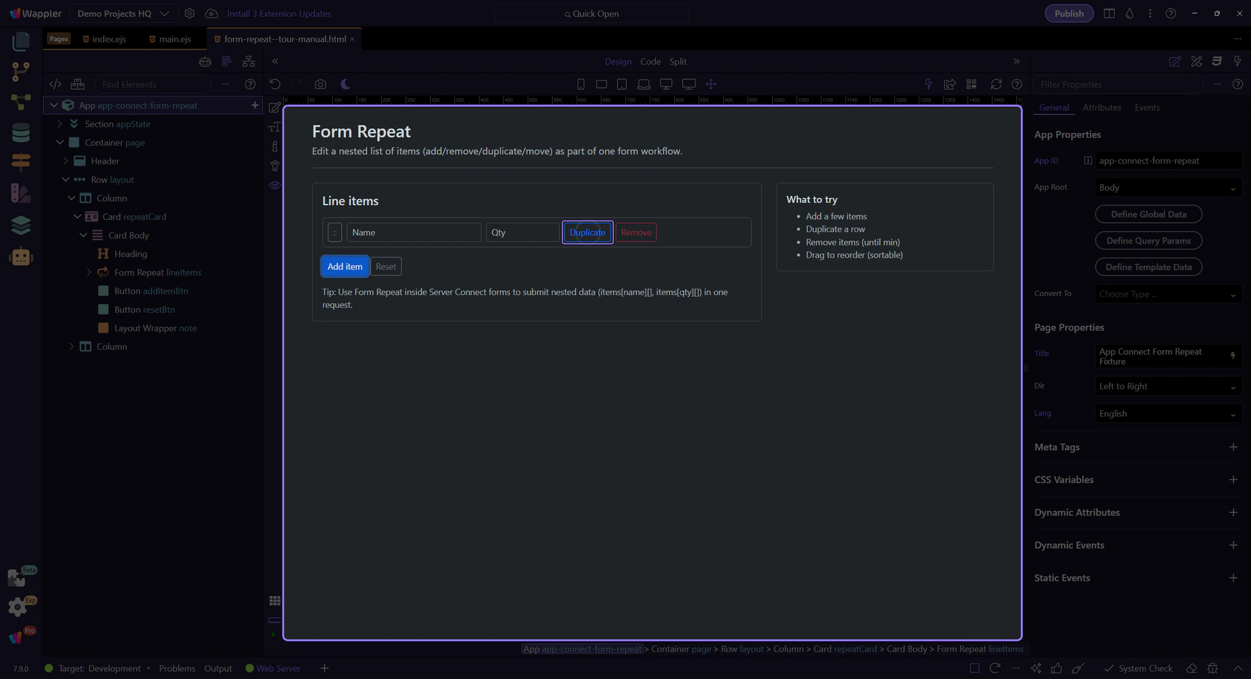Toggle the grid overlay icon
Image resolution: width=1251 pixels, height=679 pixels.
(275, 600)
